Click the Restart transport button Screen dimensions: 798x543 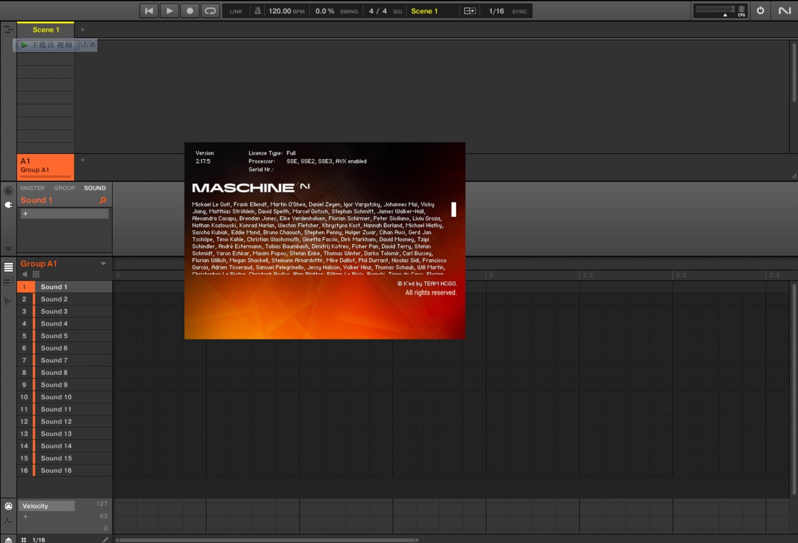point(149,11)
